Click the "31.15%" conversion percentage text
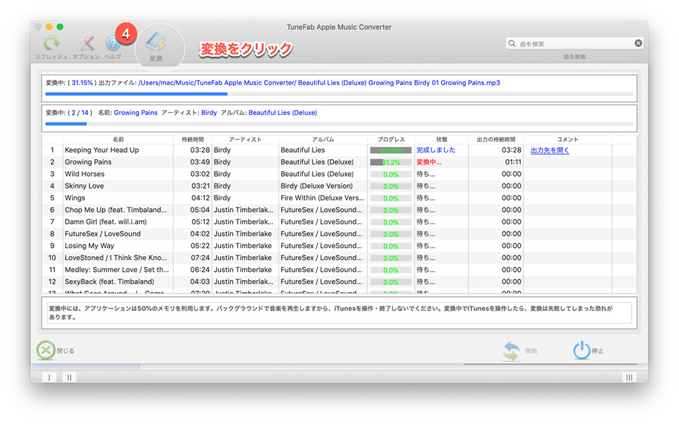679x424 pixels. [x=82, y=83]
